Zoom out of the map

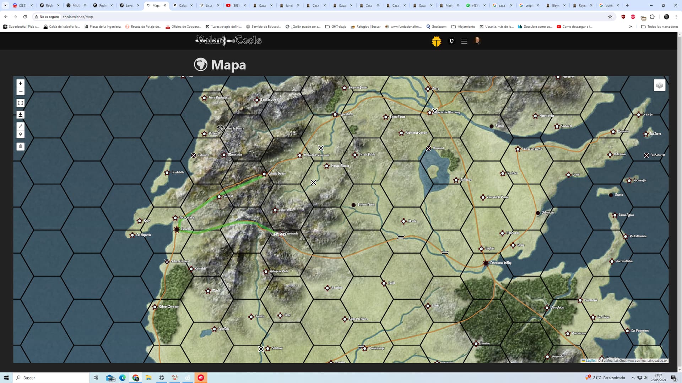click(20, 91)
